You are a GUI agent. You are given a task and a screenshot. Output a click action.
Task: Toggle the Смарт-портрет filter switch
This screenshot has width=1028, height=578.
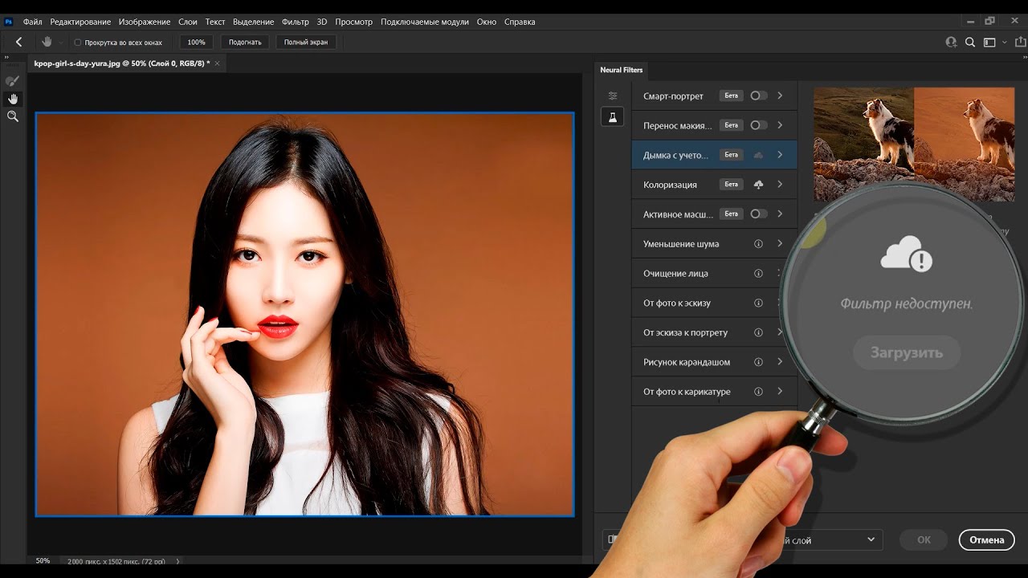758,96
